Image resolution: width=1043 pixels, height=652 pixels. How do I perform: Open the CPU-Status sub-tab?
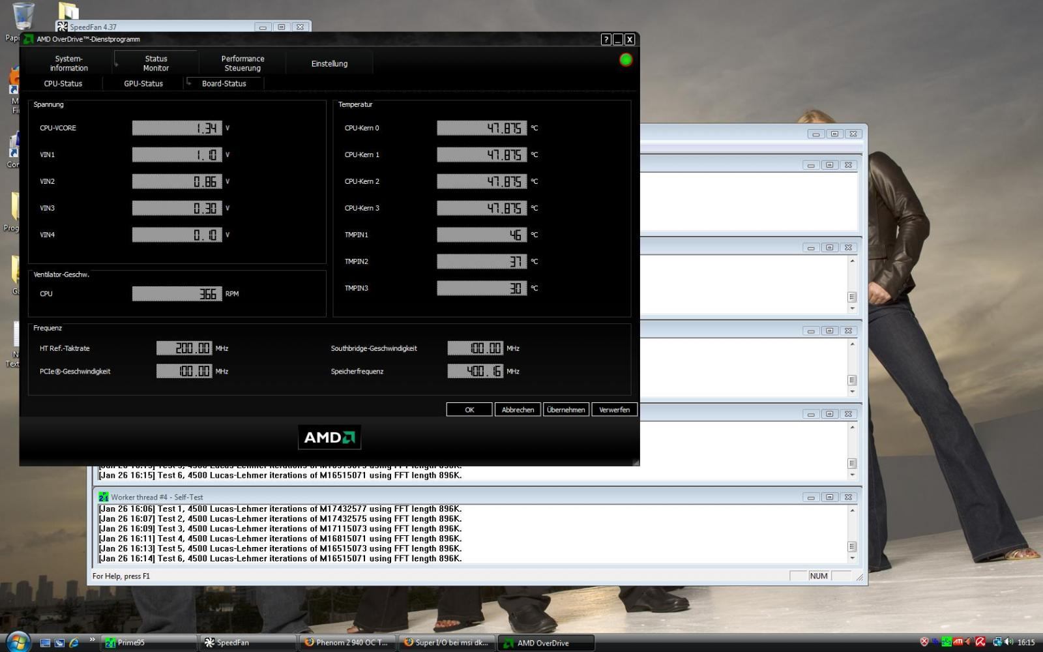[63, 83]
